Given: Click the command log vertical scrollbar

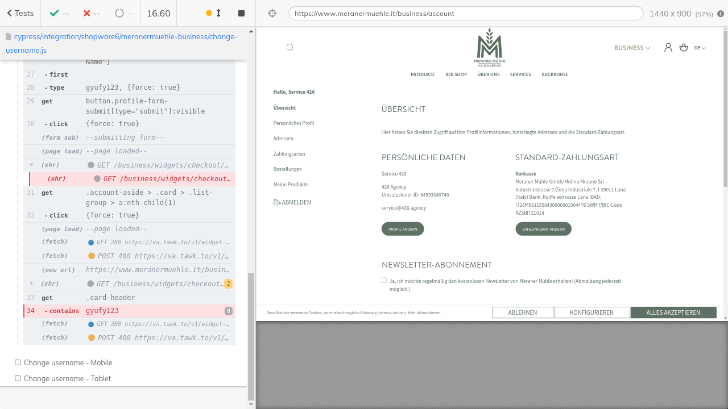Looking at the screenshot, I should (x=251, y=335).
